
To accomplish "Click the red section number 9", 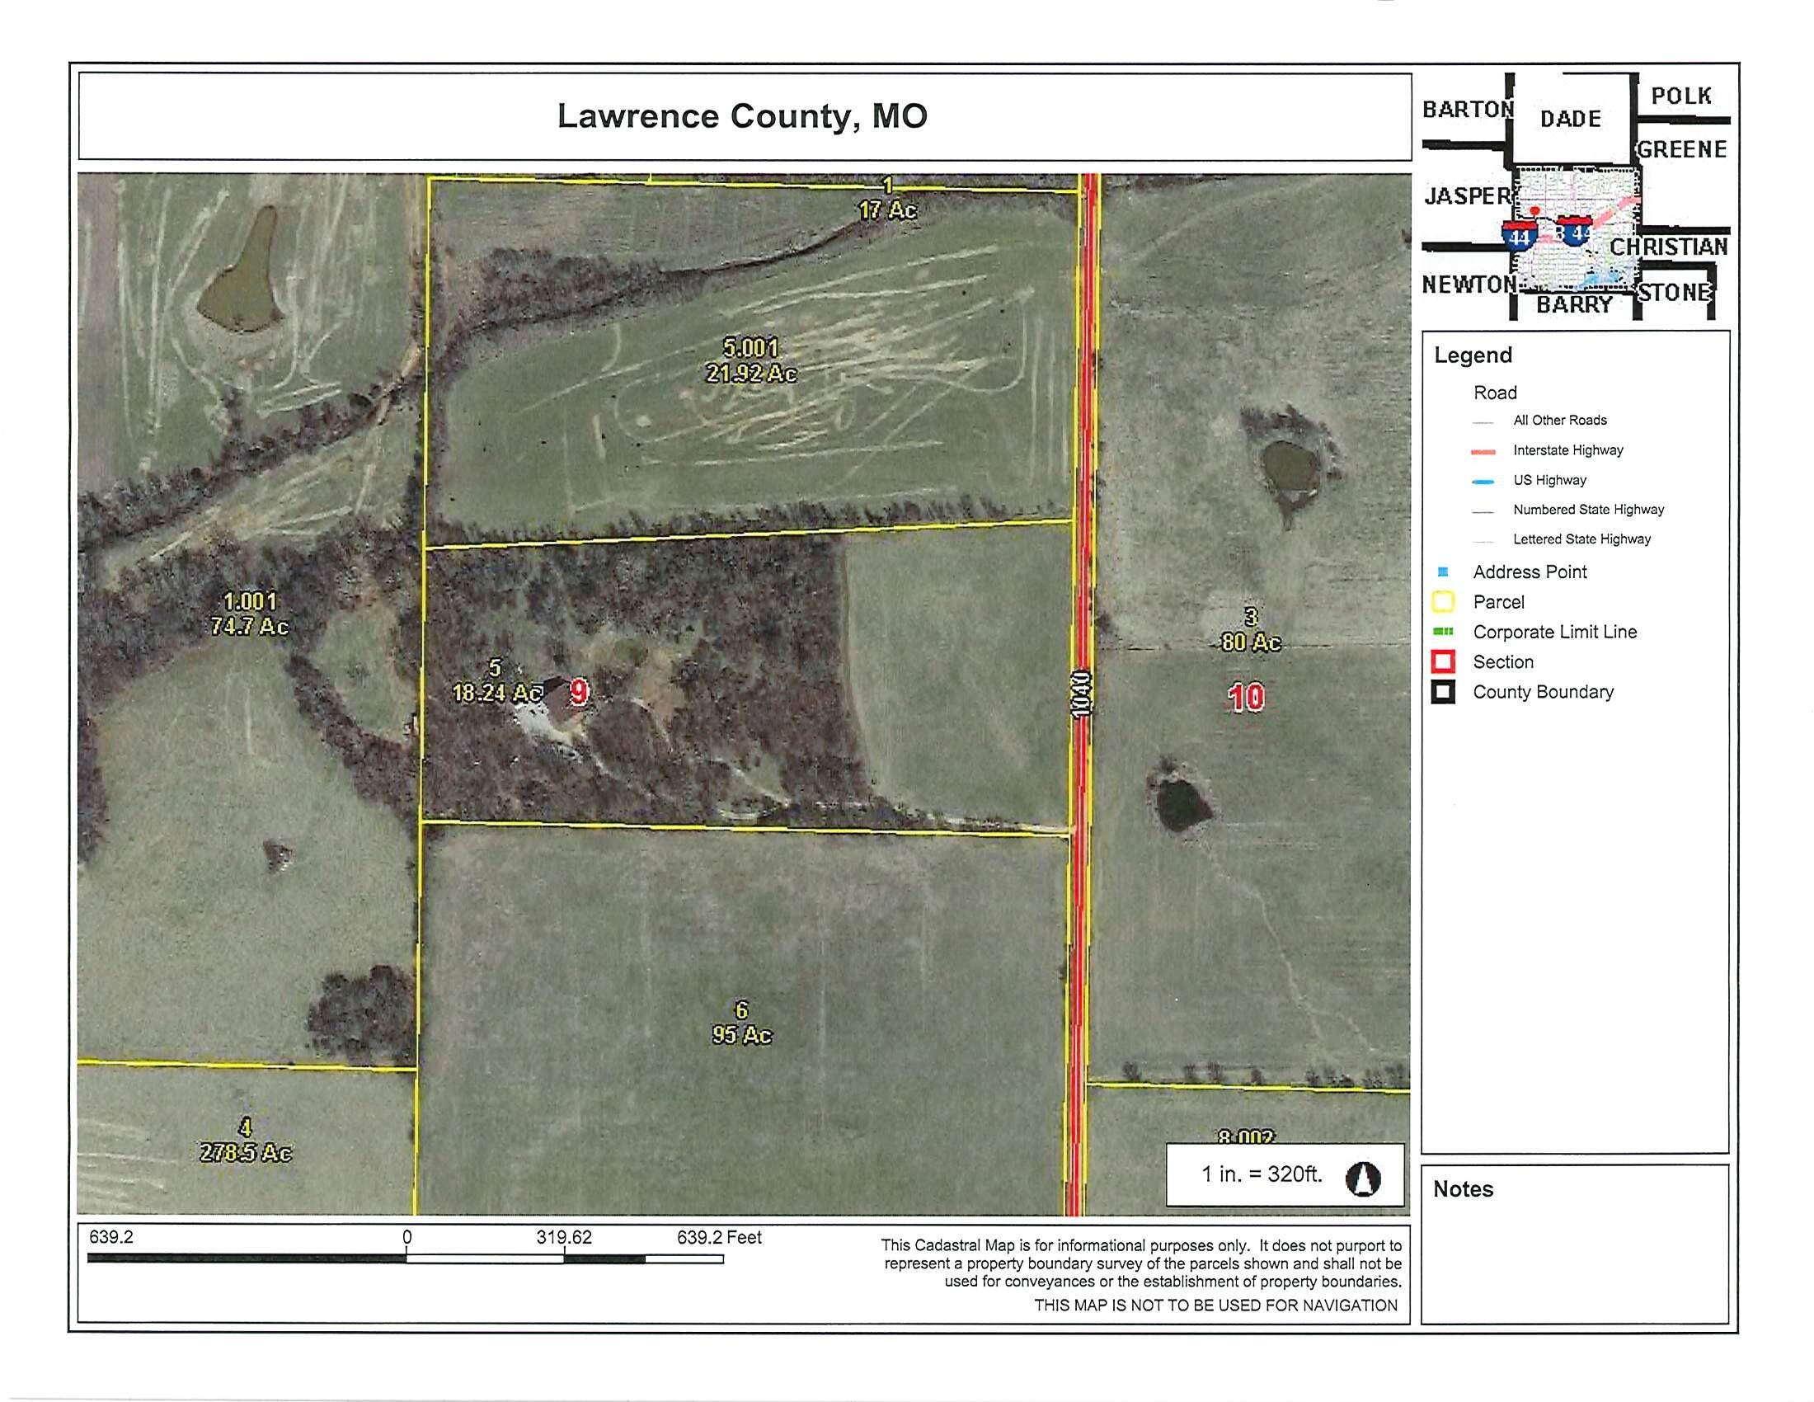I will tap(579, 691).
